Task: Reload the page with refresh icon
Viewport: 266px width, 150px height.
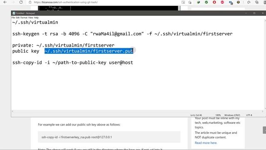Action: click(21, 2)
